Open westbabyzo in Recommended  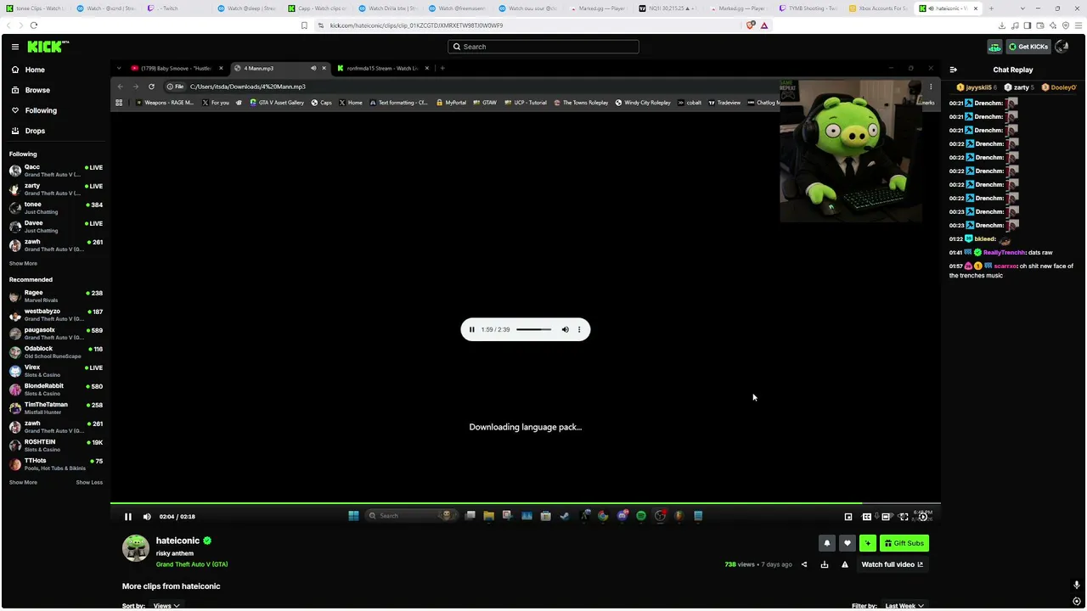55,315
